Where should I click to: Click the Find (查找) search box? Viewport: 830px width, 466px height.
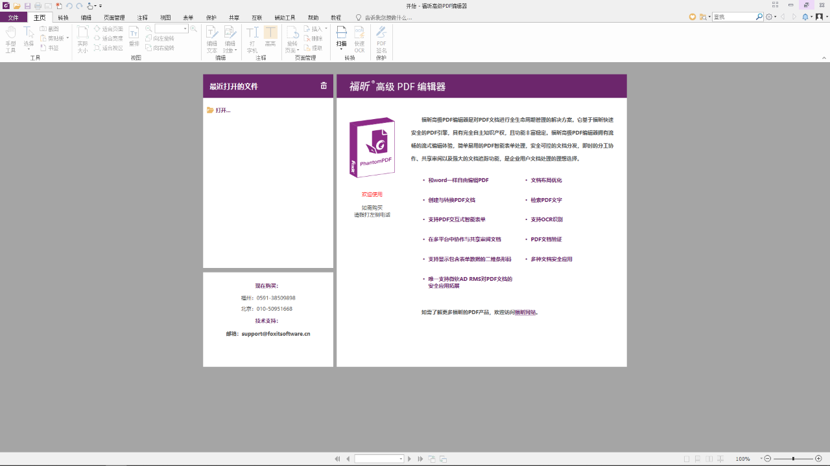tap(737, 17)
